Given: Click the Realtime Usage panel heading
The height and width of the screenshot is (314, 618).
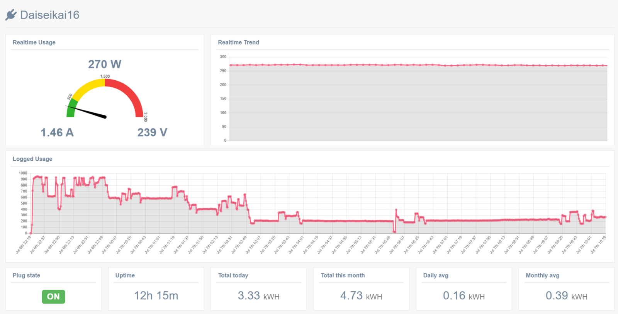Looking at the screenshot, I should coord(34,42).
